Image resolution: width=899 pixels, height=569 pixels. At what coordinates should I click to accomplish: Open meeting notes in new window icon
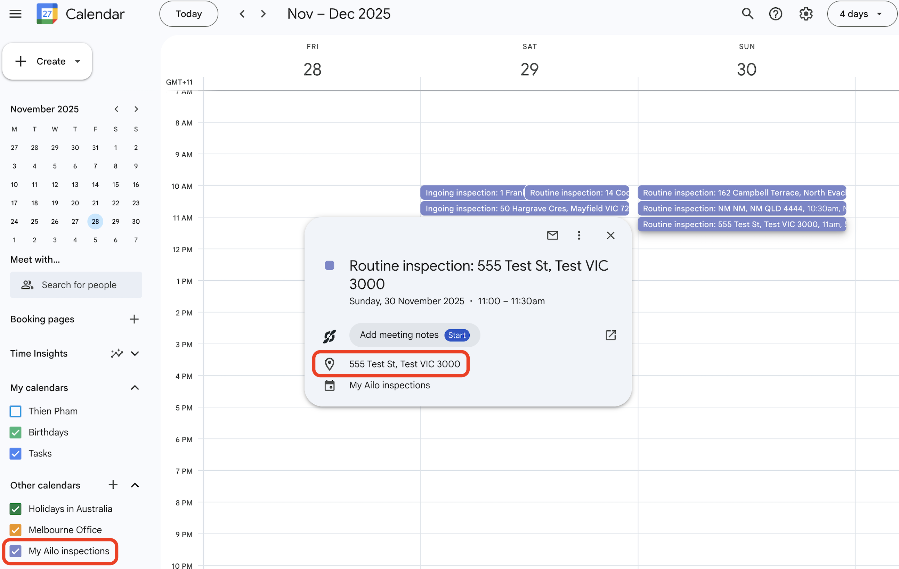tap(610, 335)
